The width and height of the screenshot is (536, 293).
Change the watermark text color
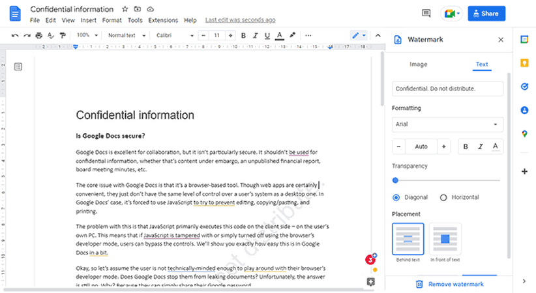pos(496,146)
